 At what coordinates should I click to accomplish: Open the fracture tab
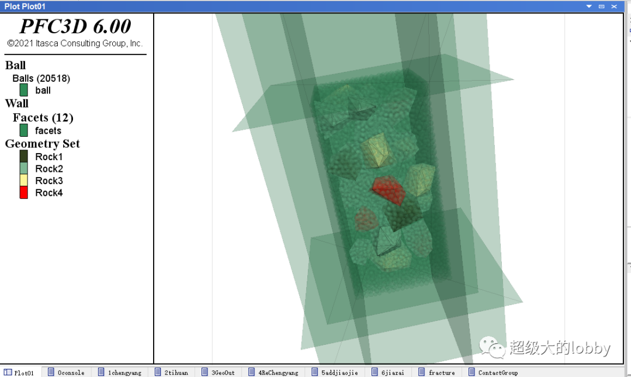click(x=437, y=372)
